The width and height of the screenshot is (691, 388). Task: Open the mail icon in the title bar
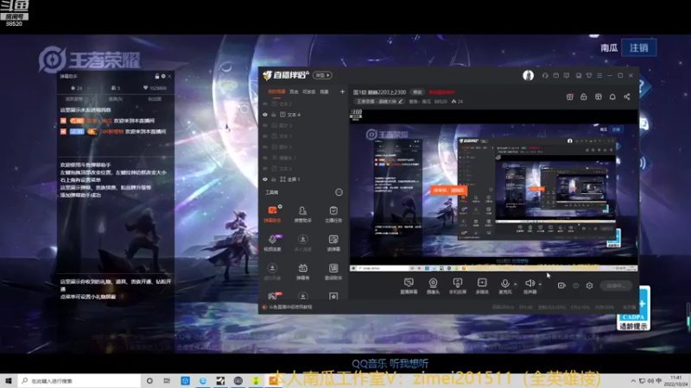point(556,75)
